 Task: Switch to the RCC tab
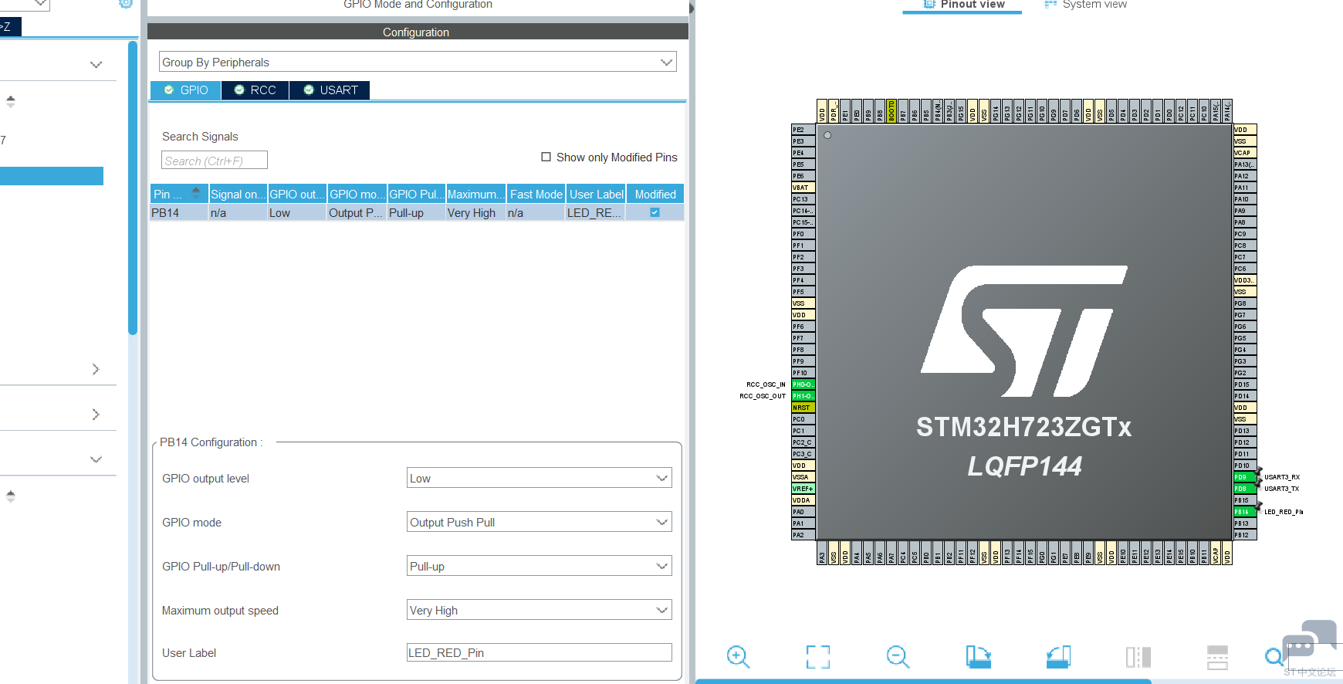coord(255,90)
